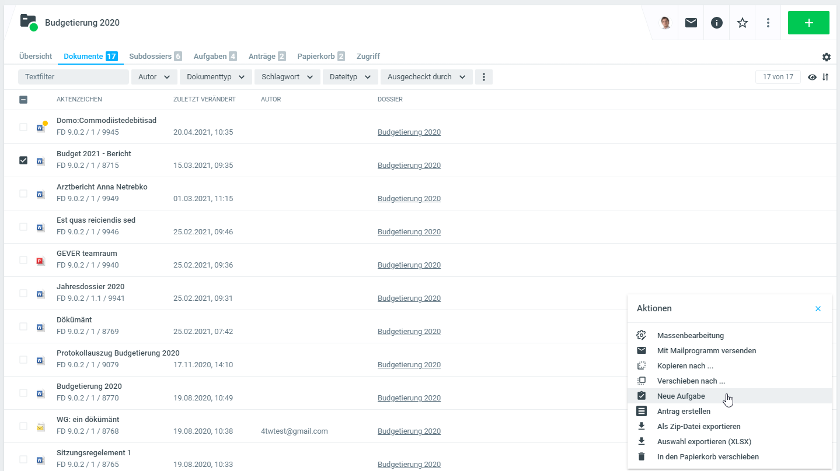The height and width of the screenshot is (471, 840).
Task: Switch to the Subdossiers tab
Action: [155, 57]
